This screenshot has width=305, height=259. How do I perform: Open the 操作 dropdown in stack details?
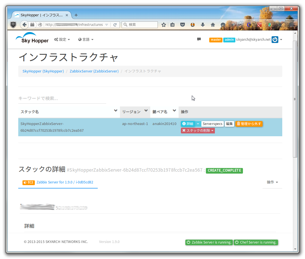(272, 182)
